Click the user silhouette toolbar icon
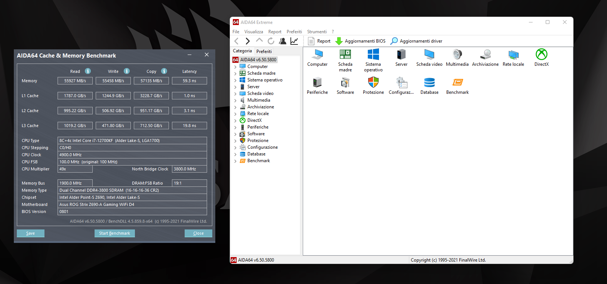Viewport: 607px width, 284px height. [x=283, y=41]
